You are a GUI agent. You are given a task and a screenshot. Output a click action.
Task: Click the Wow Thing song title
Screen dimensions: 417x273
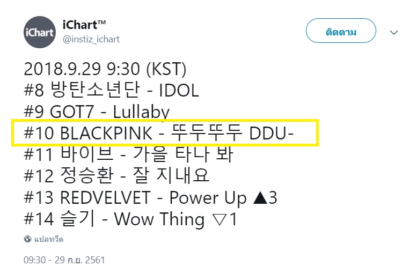coord(159,219)
